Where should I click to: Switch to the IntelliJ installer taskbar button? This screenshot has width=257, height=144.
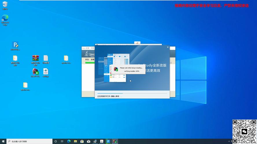(115, 141)
